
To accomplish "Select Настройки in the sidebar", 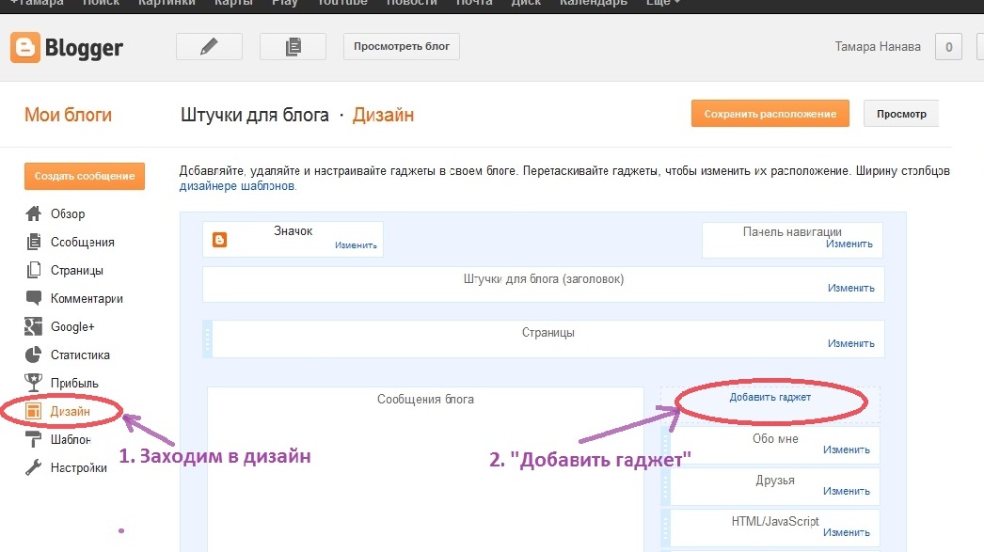I will point(78,468).
